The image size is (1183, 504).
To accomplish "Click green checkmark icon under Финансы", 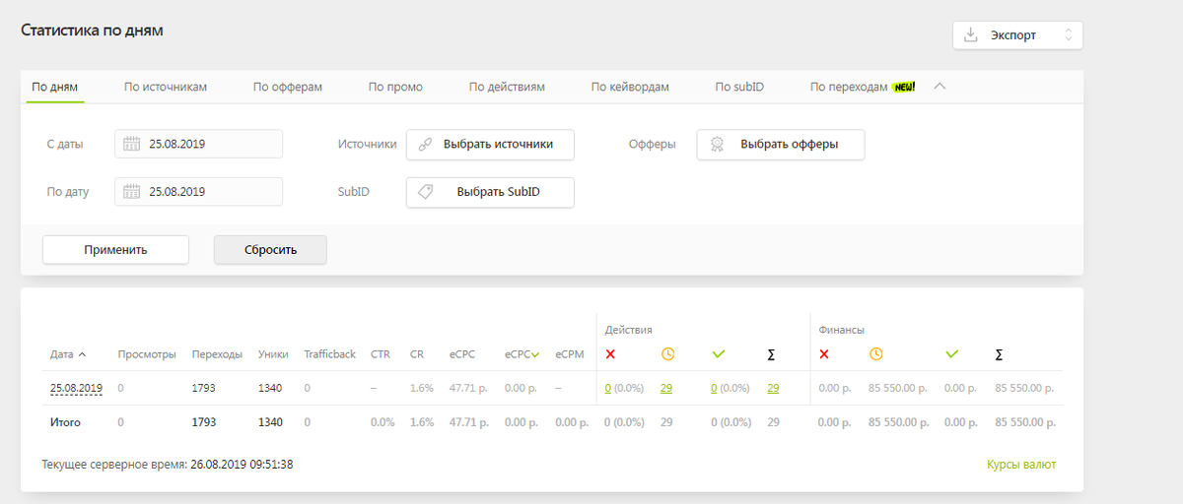I will (x=952, y=354).
